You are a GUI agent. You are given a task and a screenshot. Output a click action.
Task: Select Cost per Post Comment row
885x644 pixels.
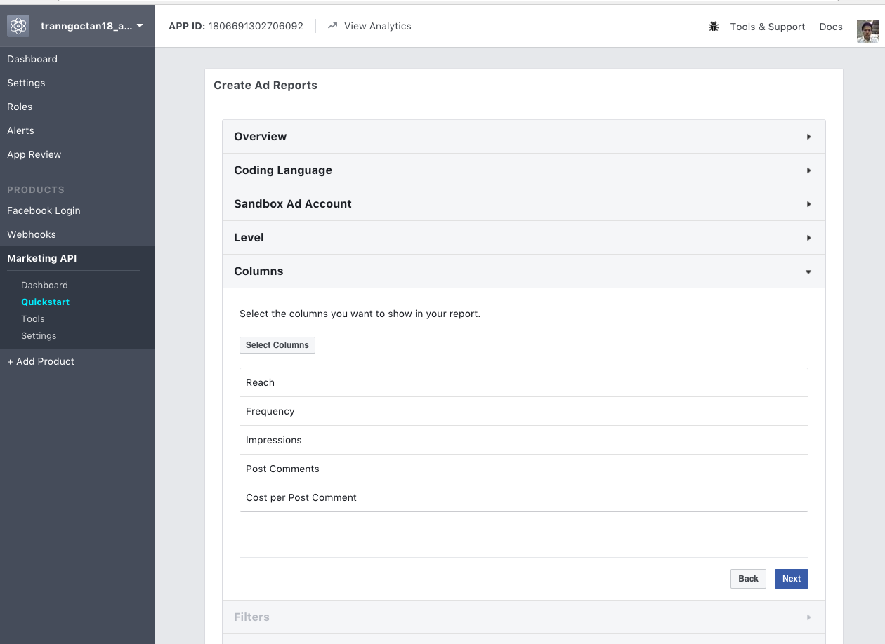[524, 497]
